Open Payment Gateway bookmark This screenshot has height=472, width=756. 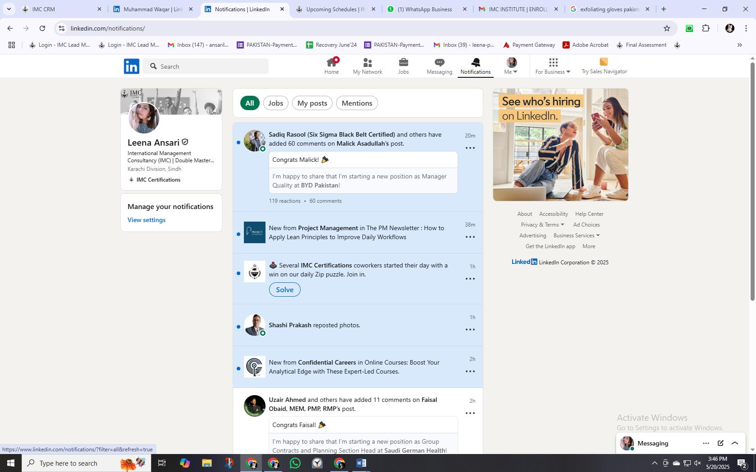click(529, 45)
